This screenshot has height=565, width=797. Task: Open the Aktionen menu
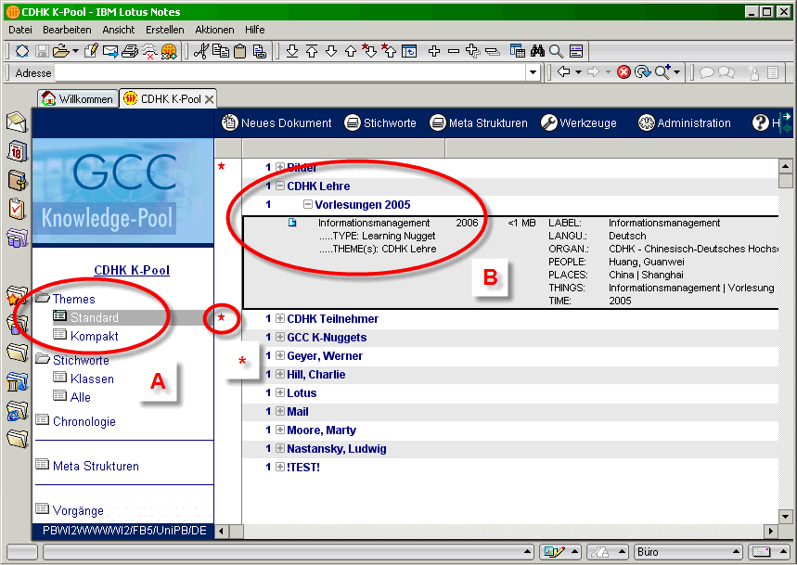point(214,30)
